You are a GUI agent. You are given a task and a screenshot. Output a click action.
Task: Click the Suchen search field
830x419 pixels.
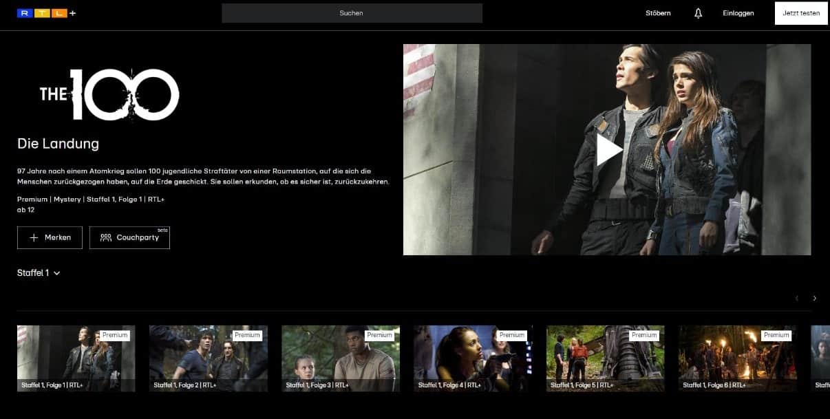click(352, 13)
